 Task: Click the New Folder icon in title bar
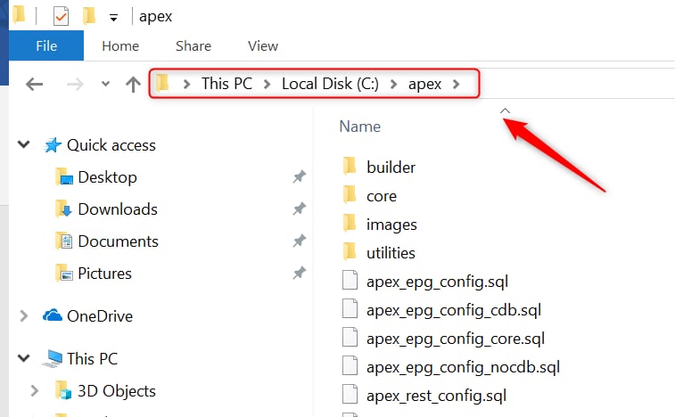tap(88, 16)
